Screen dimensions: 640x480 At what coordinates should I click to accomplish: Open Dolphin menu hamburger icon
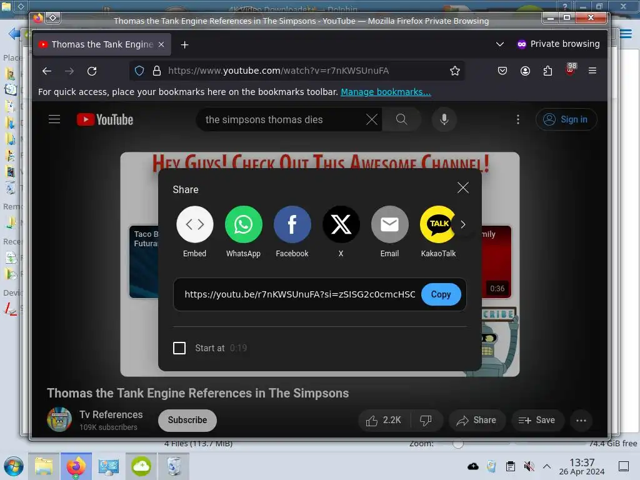click(x=626, y=34)
